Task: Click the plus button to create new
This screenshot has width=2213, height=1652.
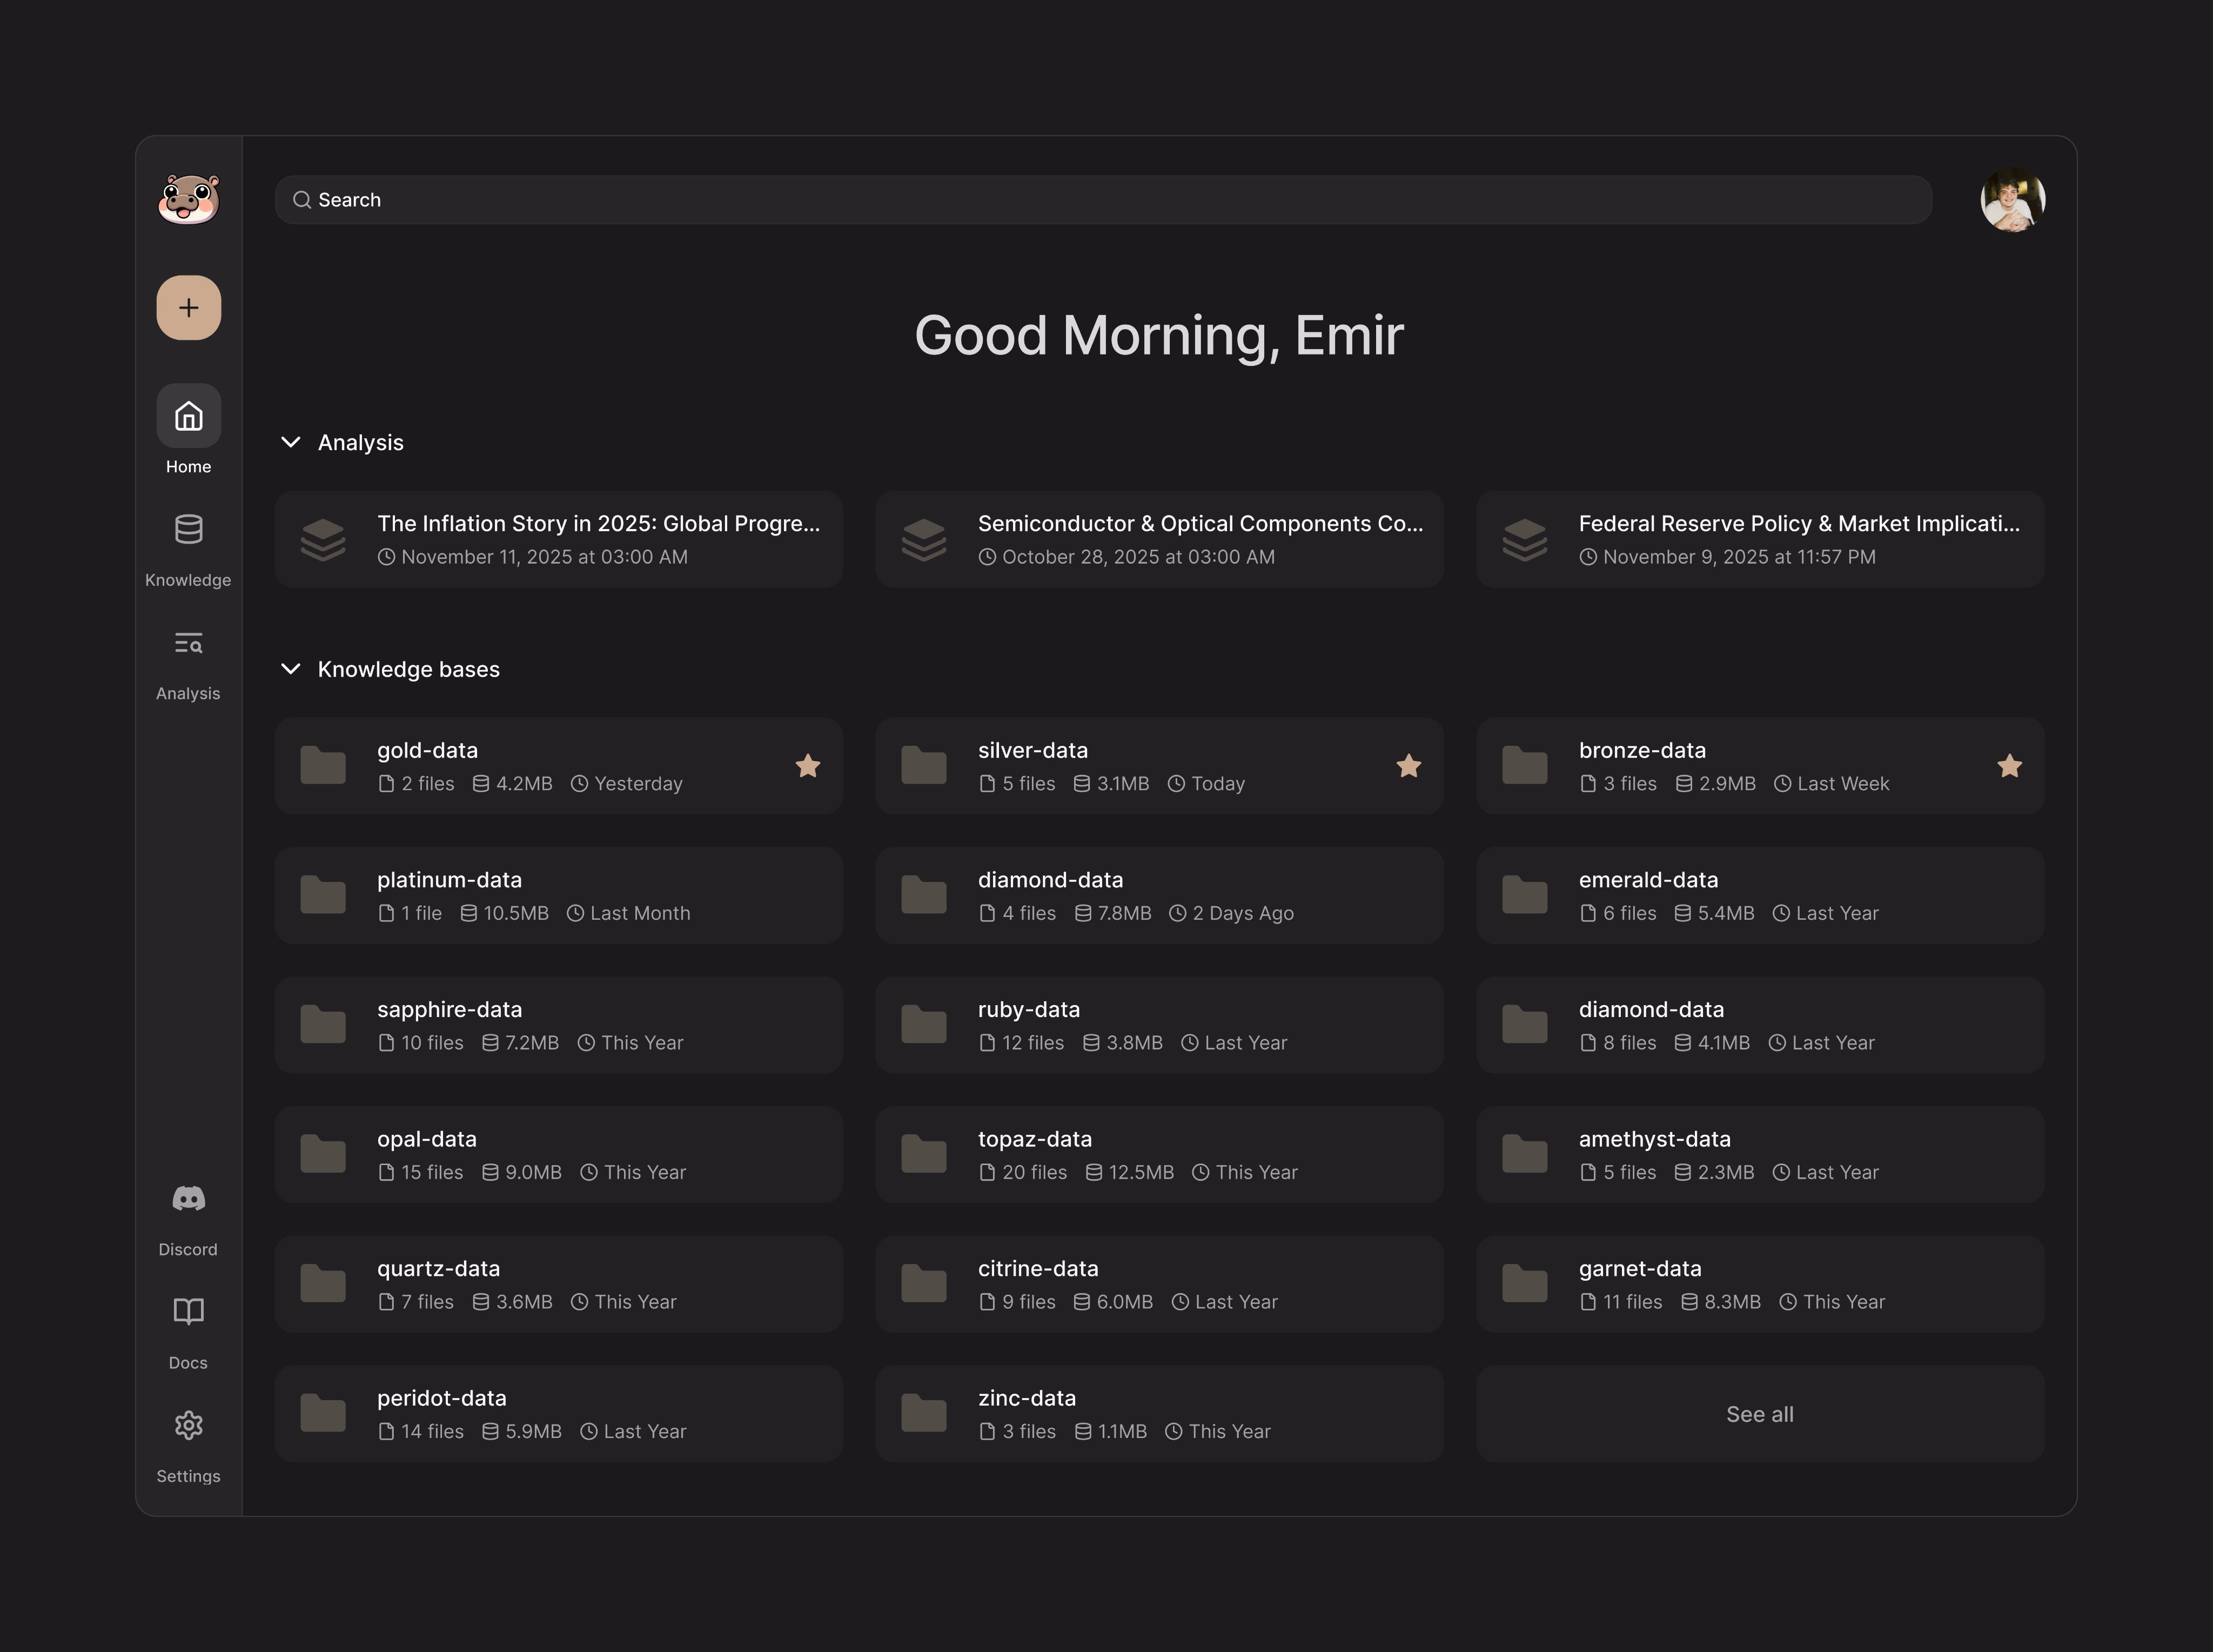Action: (189, 308)
